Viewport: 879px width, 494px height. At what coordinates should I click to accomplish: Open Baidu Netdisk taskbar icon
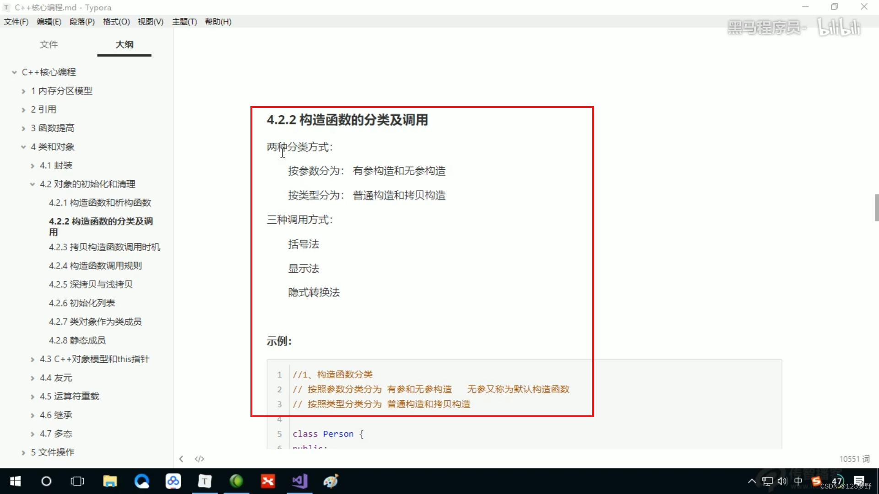pos(173,481)
